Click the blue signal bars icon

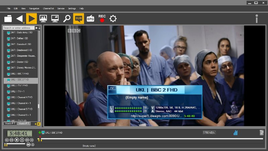pos(236,133)
